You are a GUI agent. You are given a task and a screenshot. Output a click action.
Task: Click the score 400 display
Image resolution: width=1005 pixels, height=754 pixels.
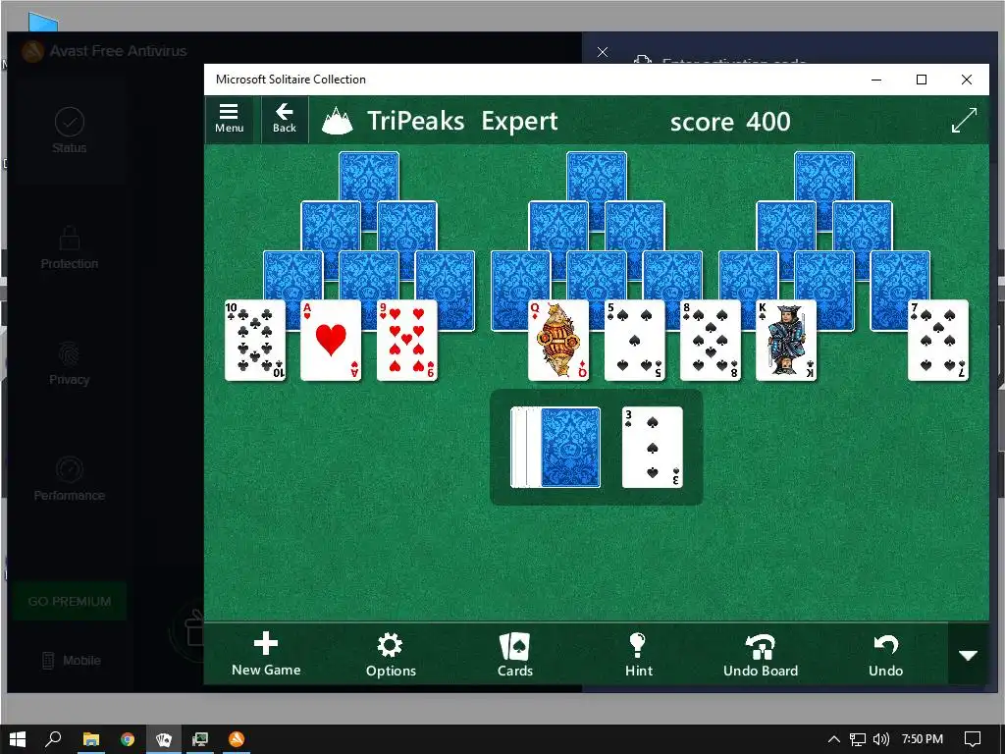point(730,121)
